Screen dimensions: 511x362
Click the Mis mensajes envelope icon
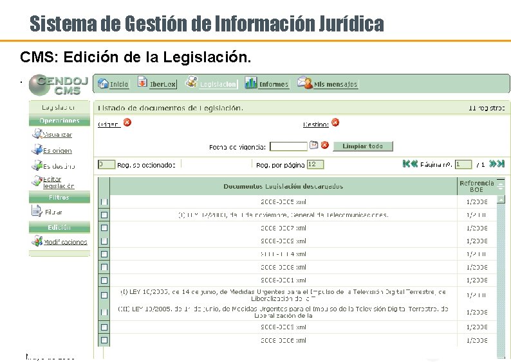304,83
